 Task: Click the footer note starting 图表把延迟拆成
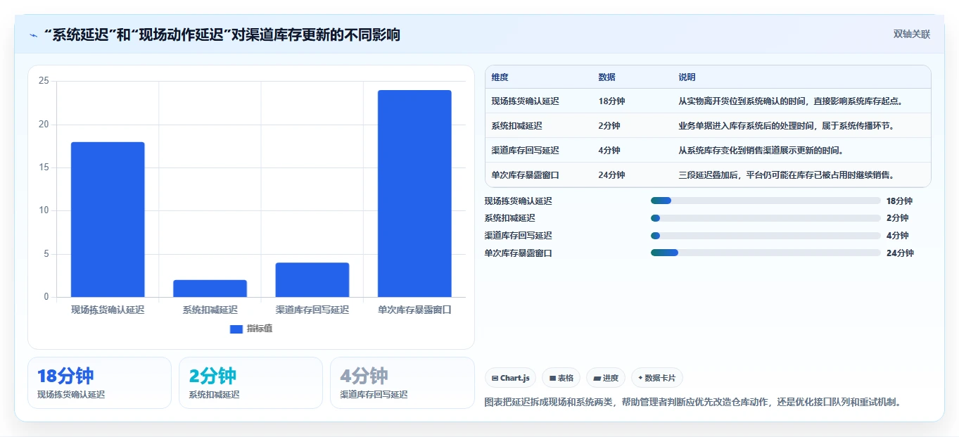tap(693, 403)
